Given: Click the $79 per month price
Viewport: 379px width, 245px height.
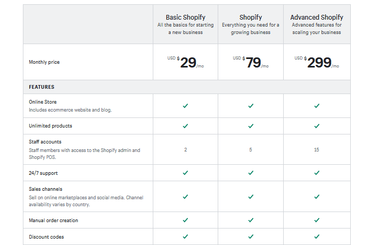Looking at the screenshot, I should [x=251, y=62].
